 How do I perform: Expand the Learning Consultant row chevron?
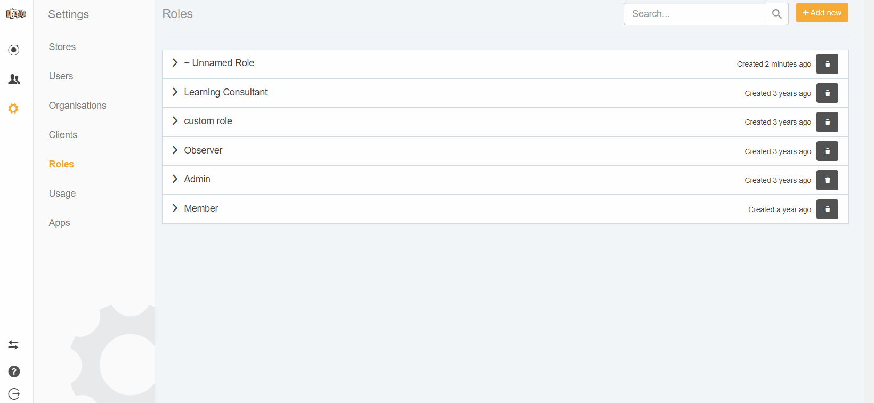click(x=175, y=92)
